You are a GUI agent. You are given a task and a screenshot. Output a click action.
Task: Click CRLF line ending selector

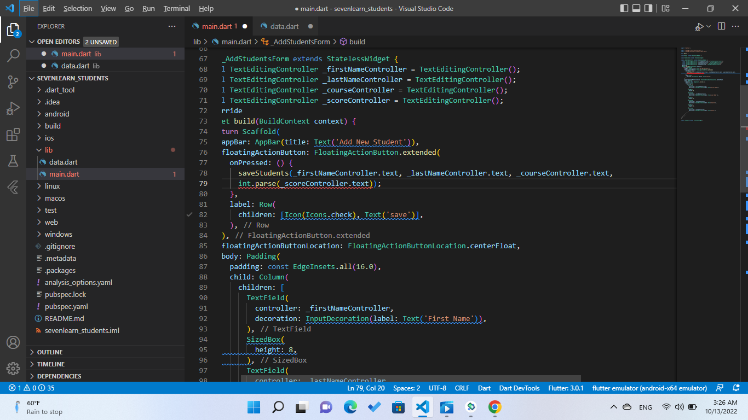point(462,388)
